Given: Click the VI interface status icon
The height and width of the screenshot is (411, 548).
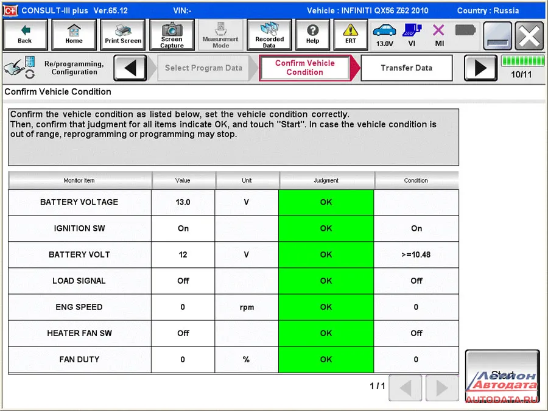Looking at the screenshot, I should pyautogui.click(x=412, y=35).
